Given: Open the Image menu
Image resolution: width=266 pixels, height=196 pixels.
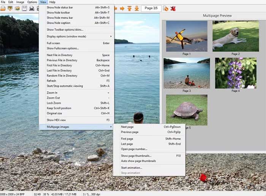Looking at the screenshot, I should (x=20, y=2).
